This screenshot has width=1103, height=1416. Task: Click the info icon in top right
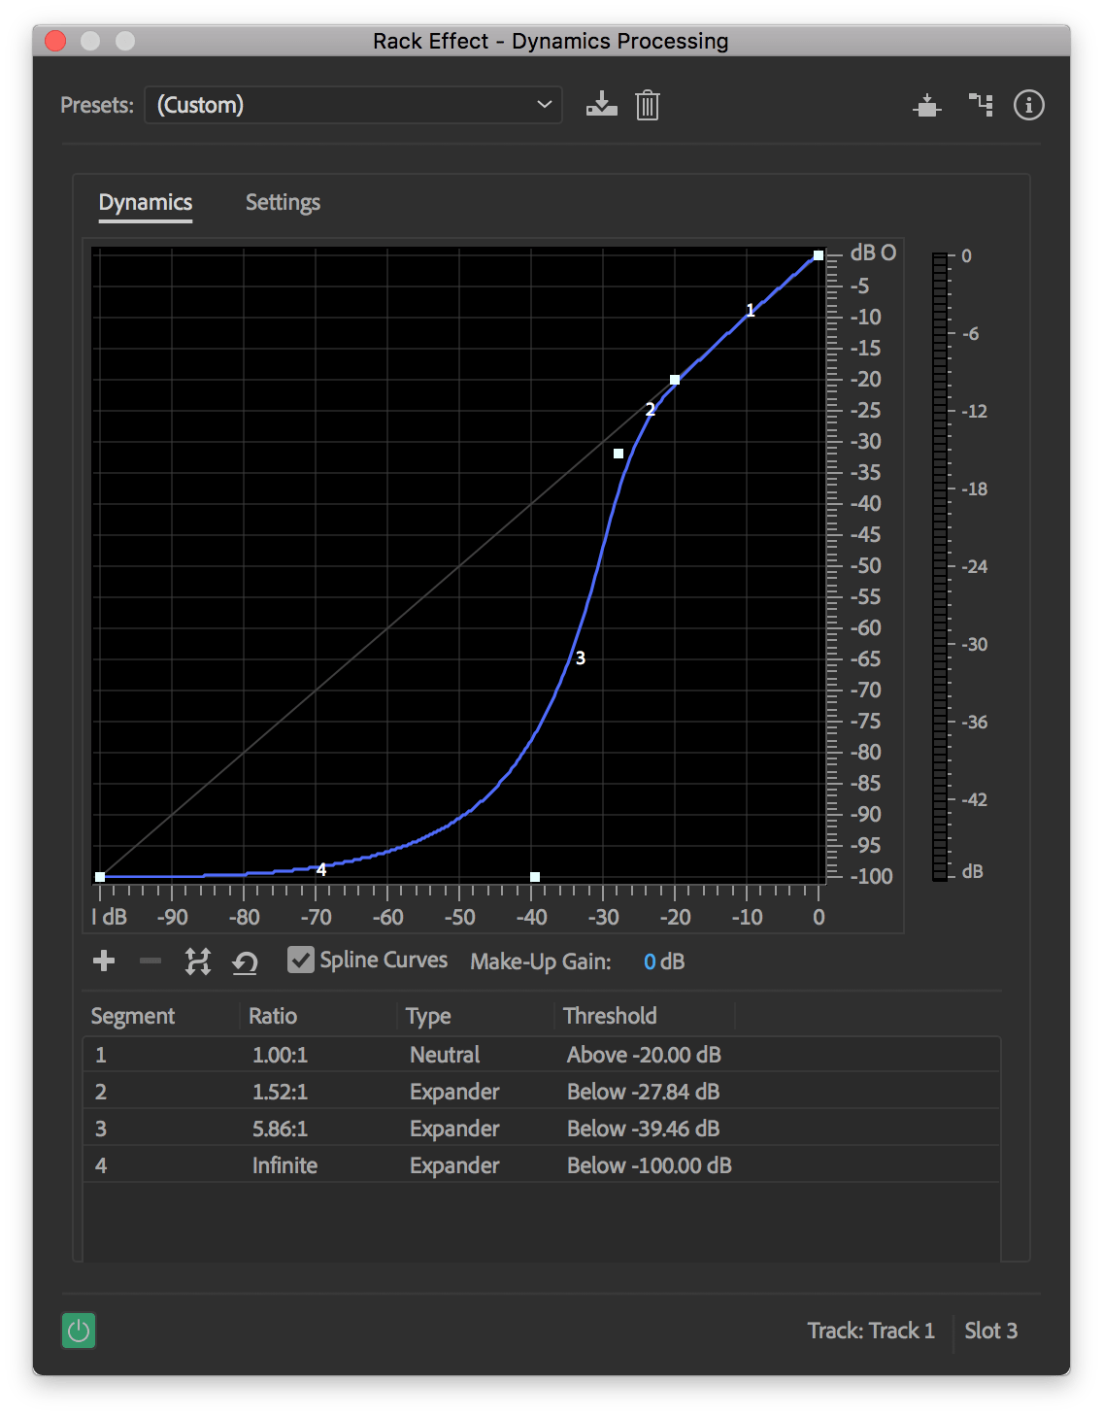pos(1028,105)
